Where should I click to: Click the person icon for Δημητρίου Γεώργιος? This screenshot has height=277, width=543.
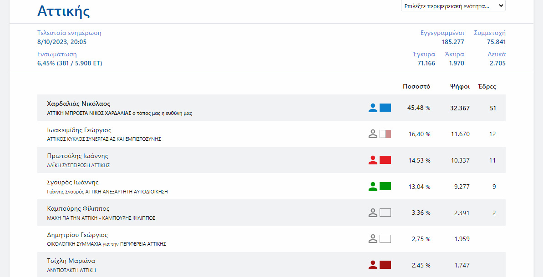(x=373, y=238)
